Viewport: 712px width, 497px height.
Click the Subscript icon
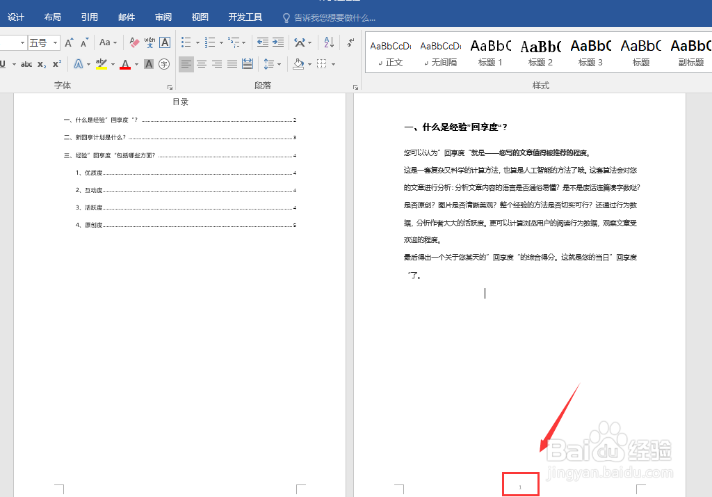[x=41, y=64]
